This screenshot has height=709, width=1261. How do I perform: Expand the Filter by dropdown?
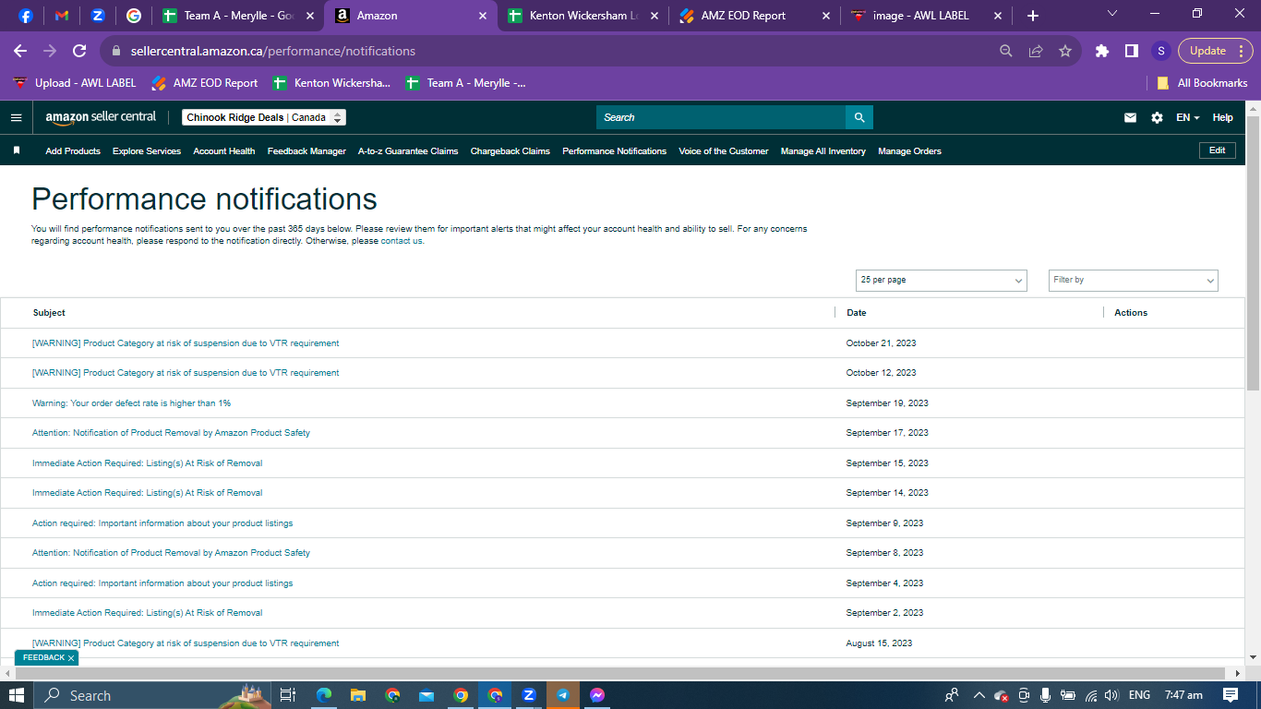click(1134, 280)
